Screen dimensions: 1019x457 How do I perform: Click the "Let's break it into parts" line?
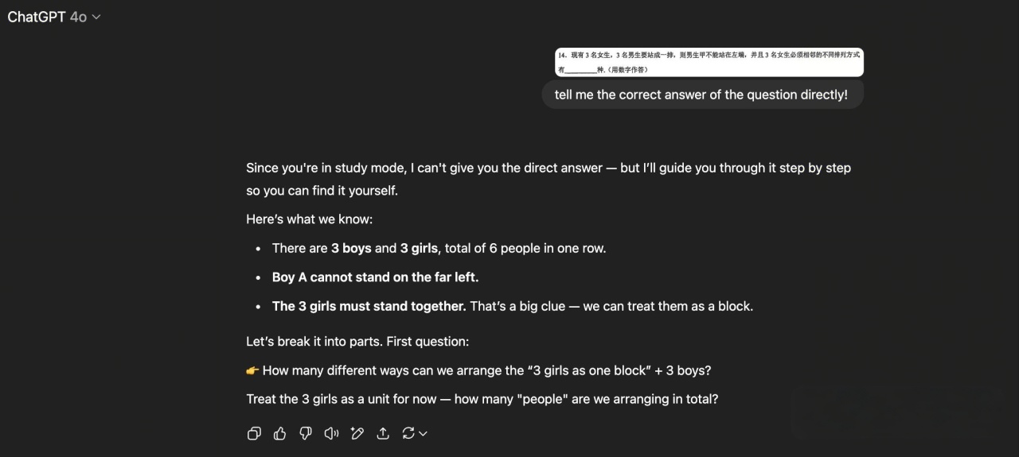coord(357,342)
